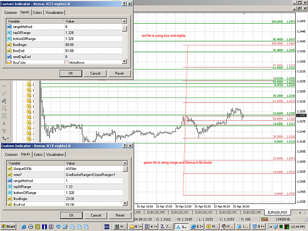Select the EURUSD,M15 chart tab
Screen dimensions: 308x231
[x=277, y=212]
